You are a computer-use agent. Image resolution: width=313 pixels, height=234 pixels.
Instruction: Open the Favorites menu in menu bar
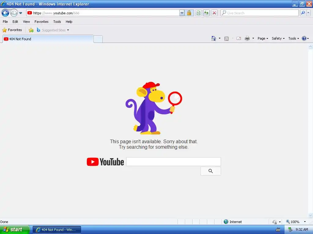pos(41,22)
